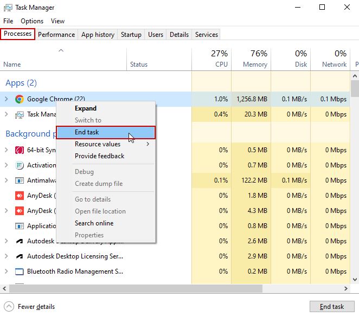Click the Bluetooth Radio Management icon
The height and width of the screenshot is (317, 359).
coord(20,271)
